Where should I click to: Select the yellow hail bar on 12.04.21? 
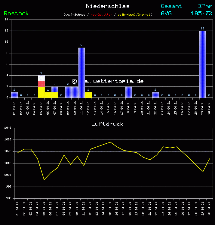tap(88, 95)
